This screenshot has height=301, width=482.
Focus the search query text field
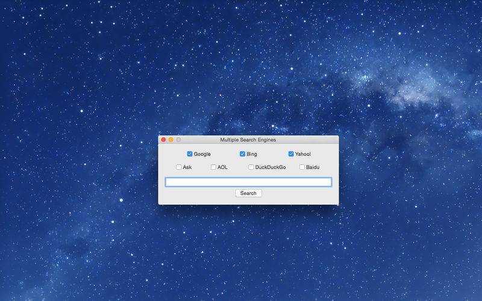coord(248,182)
